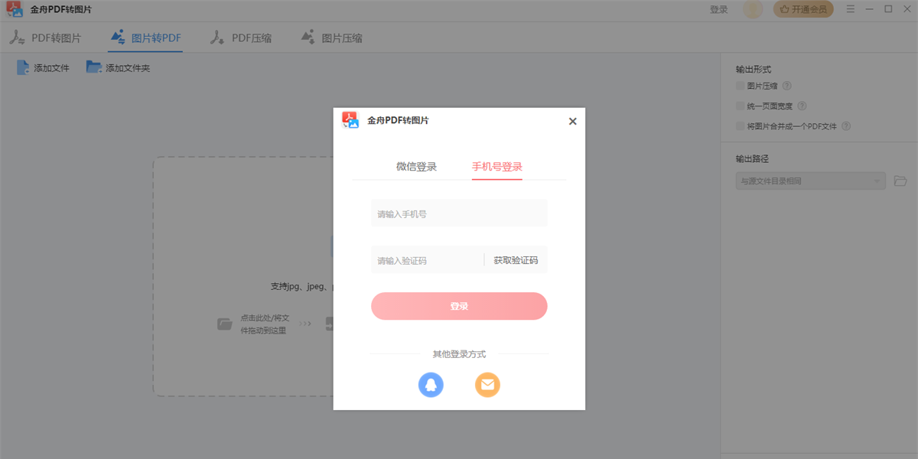
Task: Enable the 图片压缩 checkbox
Action: point(740,86)
